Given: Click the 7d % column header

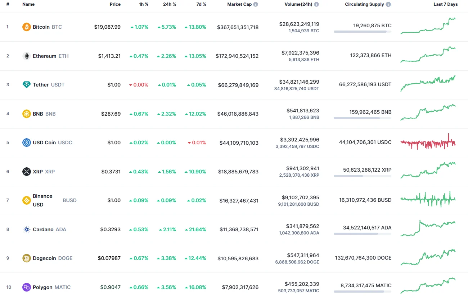Looking at the screenshot, I should (x=201, y=4).
